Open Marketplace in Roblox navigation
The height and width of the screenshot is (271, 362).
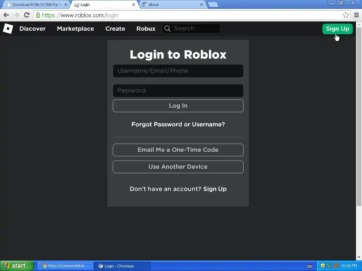click(x=76, y=29)
